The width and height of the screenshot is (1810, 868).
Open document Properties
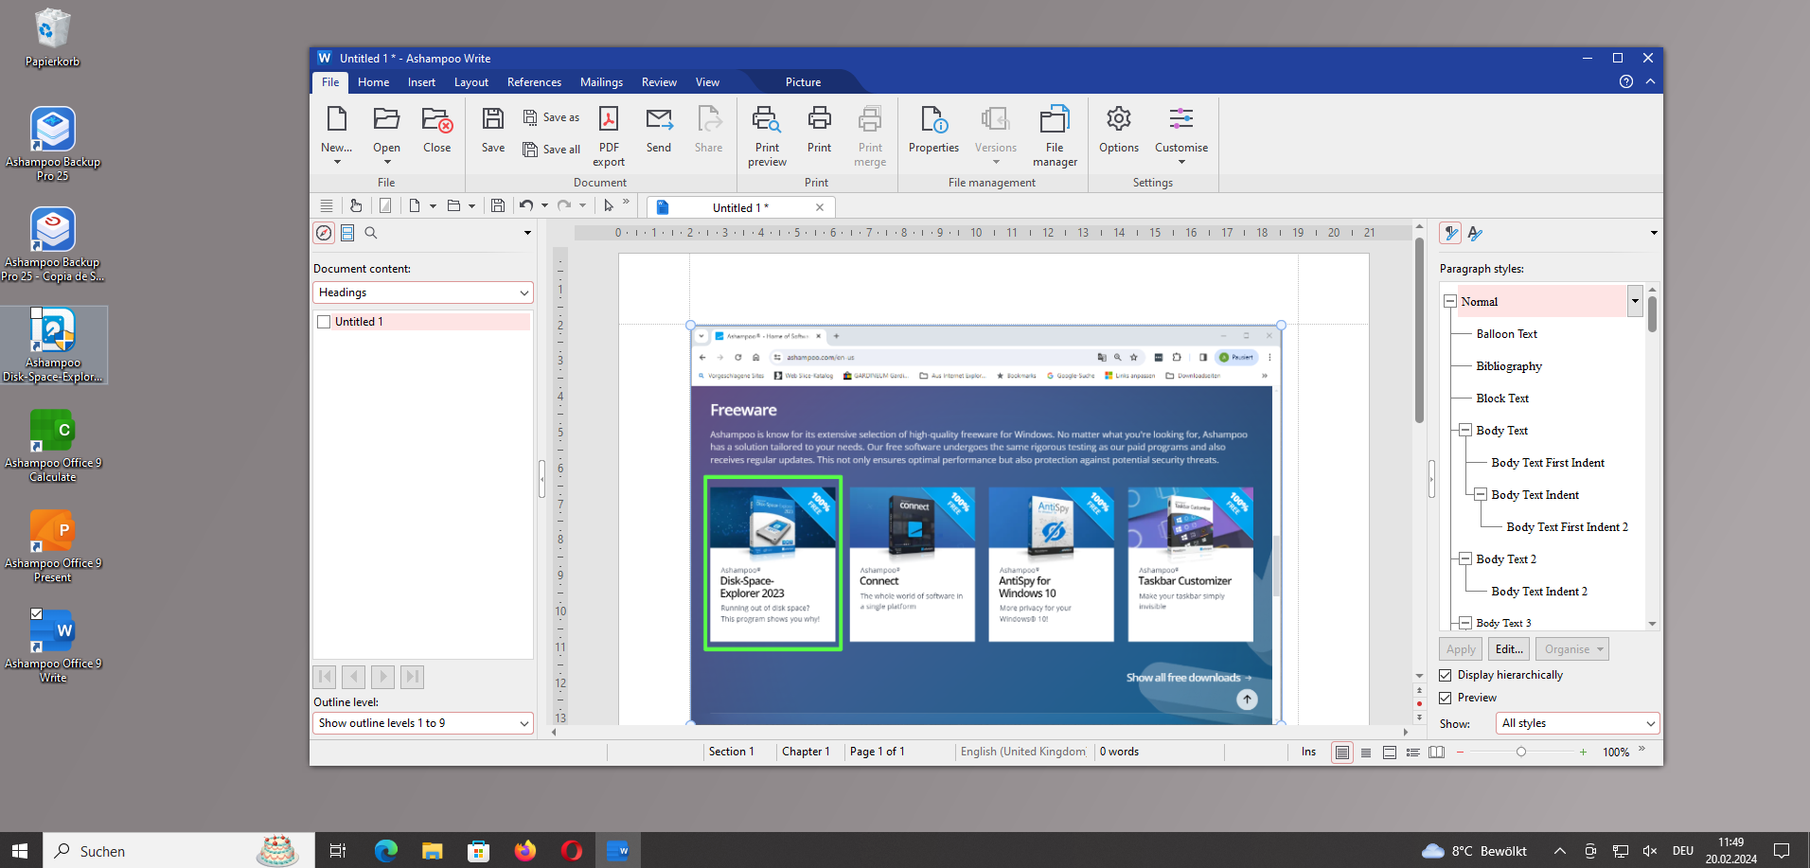coord(933,130)
